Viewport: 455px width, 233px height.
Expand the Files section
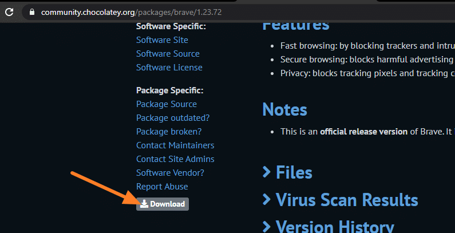pyautogui.click(x=287, y=172)
